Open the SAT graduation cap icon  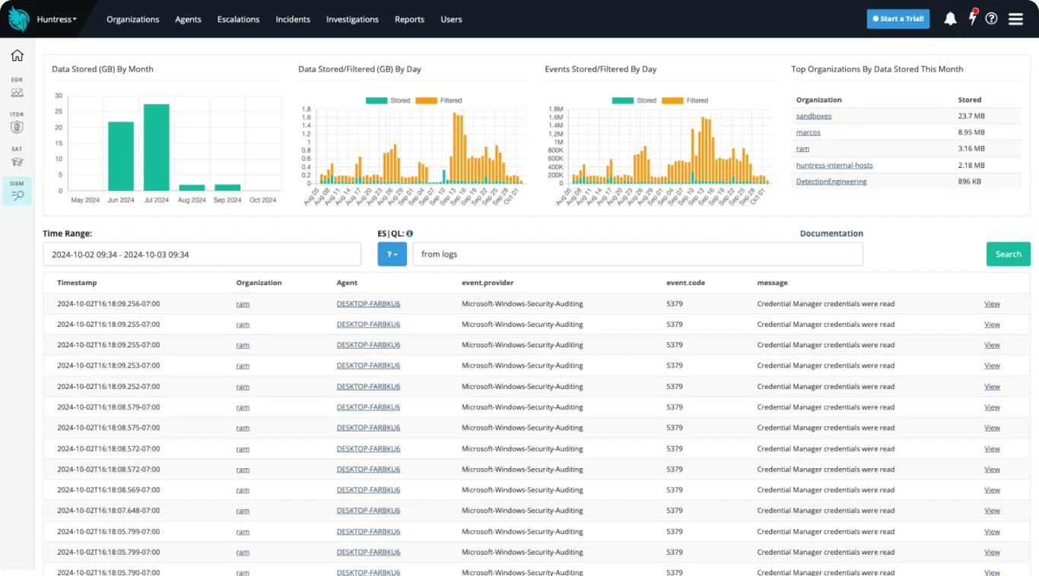(17, 157)
